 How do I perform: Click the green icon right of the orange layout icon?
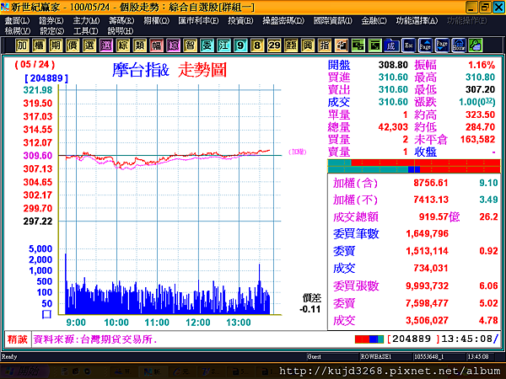(358, 45)
